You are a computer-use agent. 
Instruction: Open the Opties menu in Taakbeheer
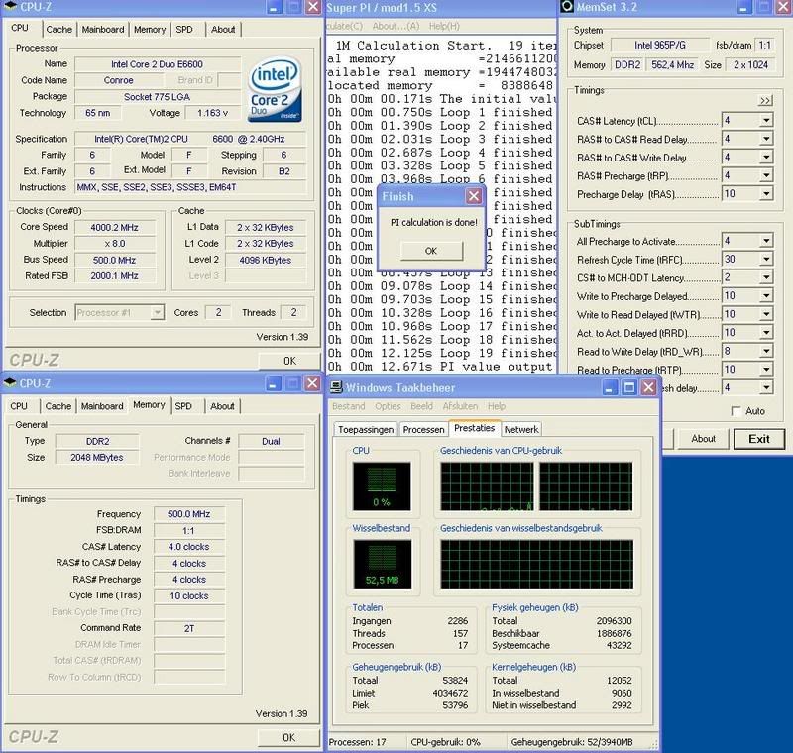[x=388, y=406]
